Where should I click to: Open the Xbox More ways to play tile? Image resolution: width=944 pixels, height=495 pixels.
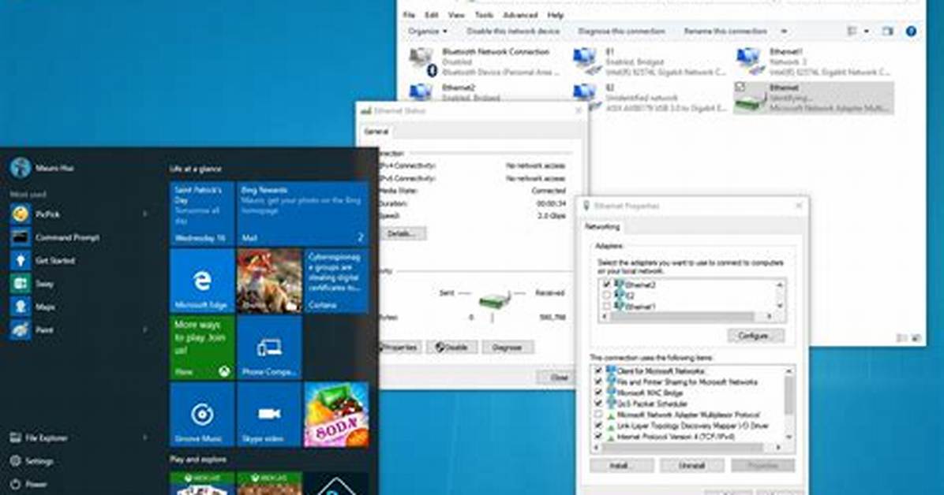click(x=202, y=348)
